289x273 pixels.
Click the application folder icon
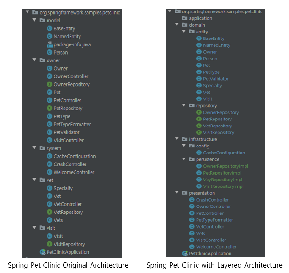[185, 18]
